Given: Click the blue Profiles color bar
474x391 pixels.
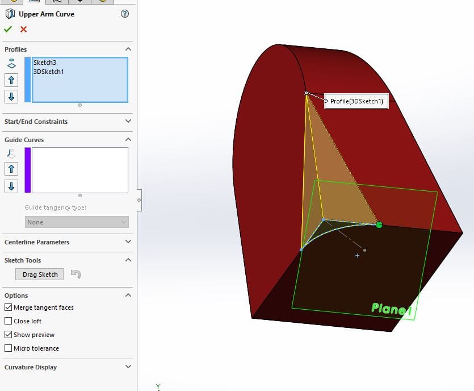Looking at the screenshot, I should tap(27, 80).
